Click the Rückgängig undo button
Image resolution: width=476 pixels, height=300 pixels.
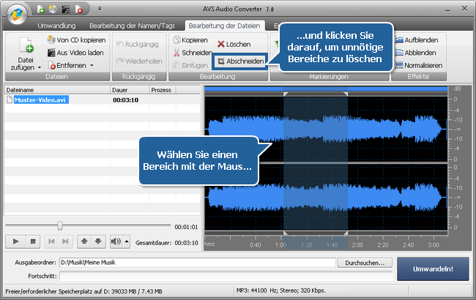point(138,45)
